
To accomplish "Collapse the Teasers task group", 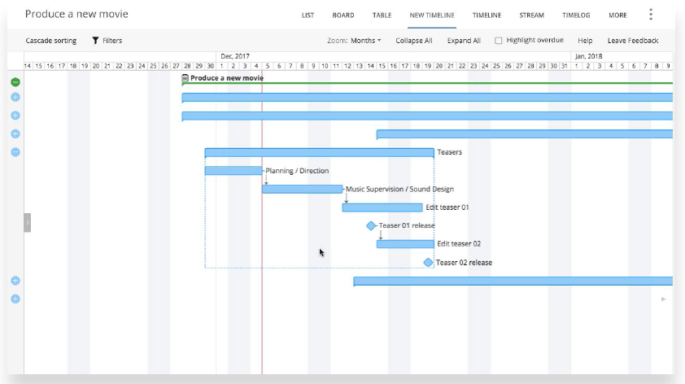I will (15, 152).
